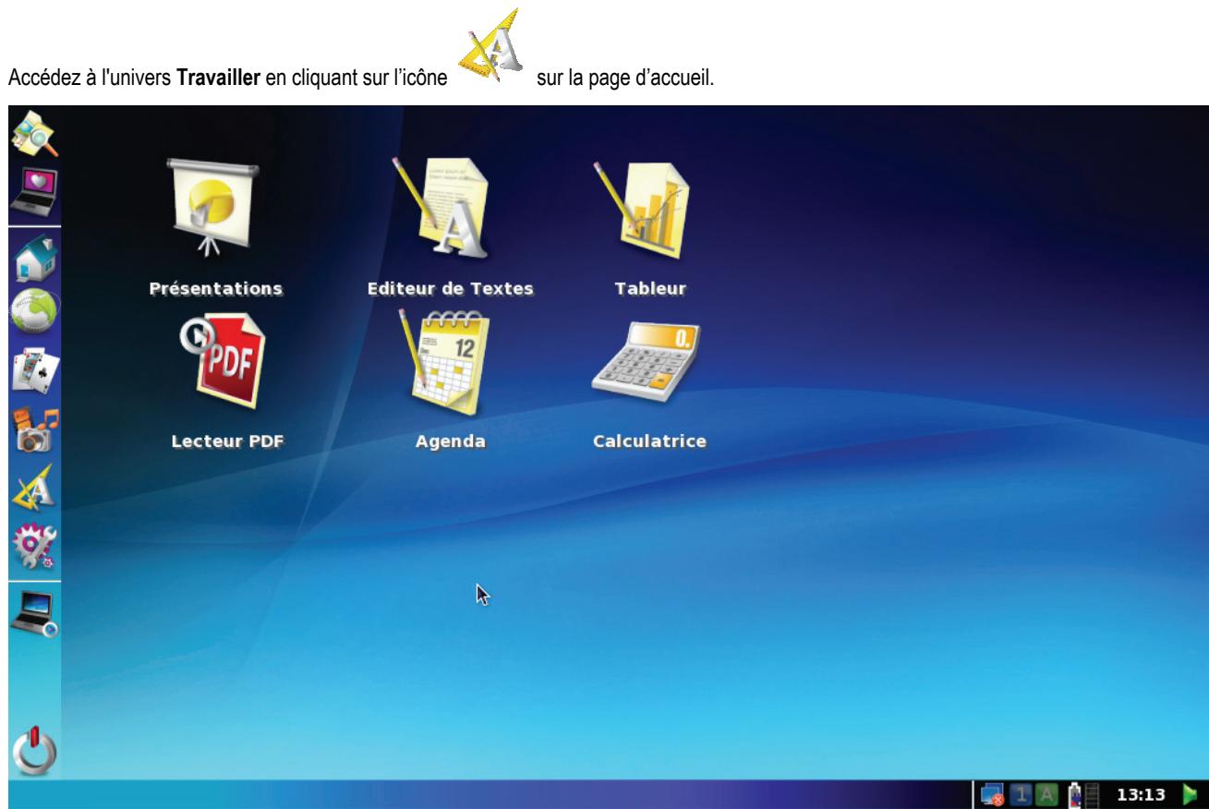The height and width of the screenshot is (809, 1209).
Task: Click the 13:13 clock
Action: pos(1143,794)
